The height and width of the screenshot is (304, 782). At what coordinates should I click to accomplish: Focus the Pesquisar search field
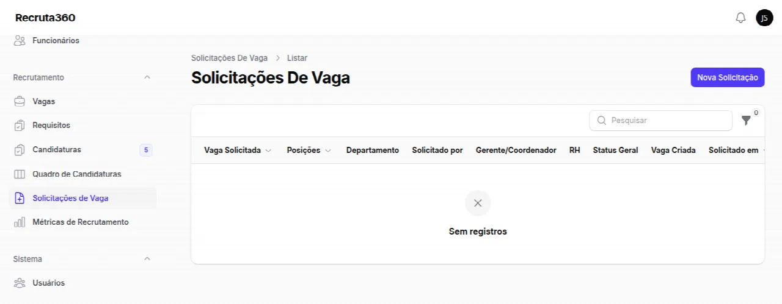pos(660,121)
